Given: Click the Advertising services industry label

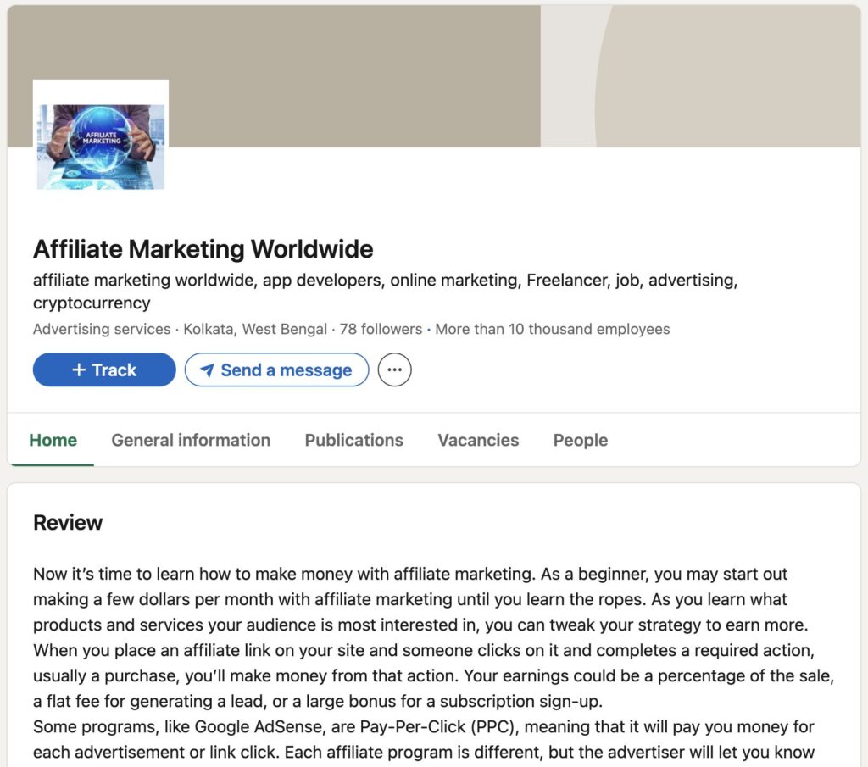Looking at the screenshot, I should 102,329.
